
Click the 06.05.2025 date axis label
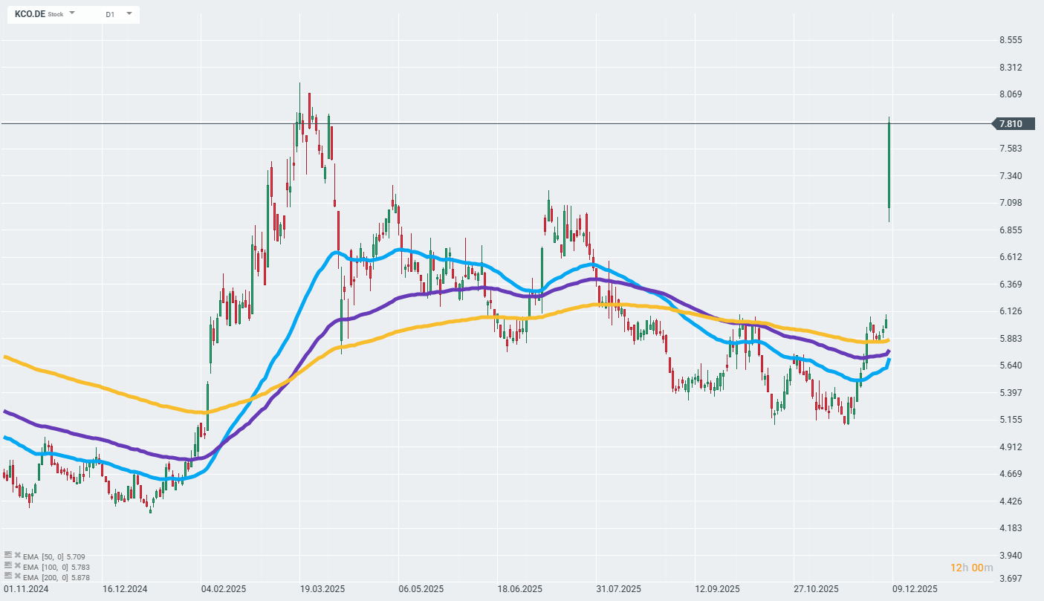[x=421, y=589]
